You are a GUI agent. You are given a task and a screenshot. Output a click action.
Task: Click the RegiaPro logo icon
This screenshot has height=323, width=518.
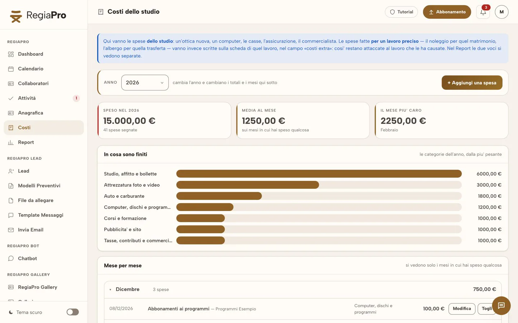tap(16, 16)
